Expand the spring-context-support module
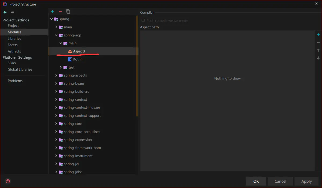 [56, 115]
